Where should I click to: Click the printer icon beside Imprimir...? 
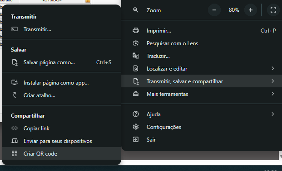pos(136,30)
